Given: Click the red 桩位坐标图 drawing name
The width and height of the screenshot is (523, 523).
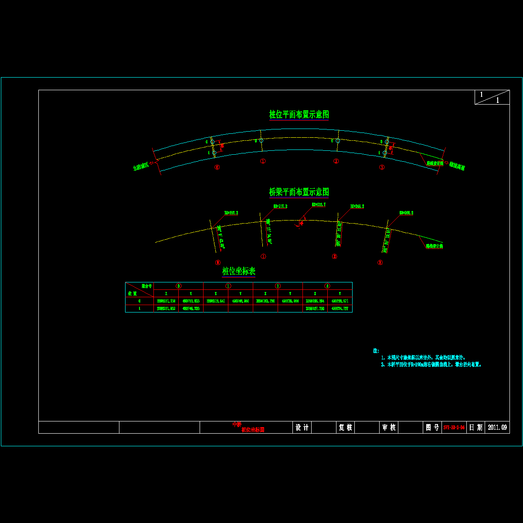Looking at the screenshot, I should point(253,430).
